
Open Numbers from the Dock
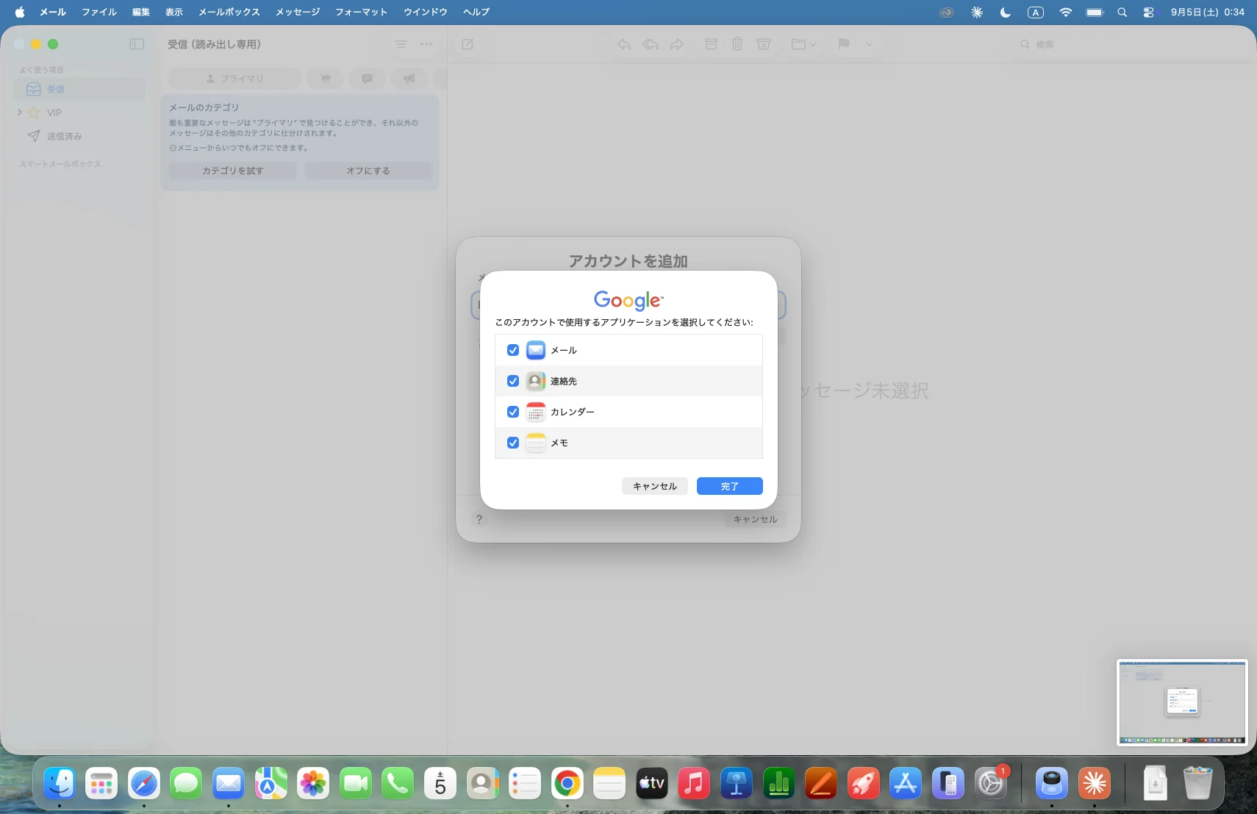tap(778, 783)
